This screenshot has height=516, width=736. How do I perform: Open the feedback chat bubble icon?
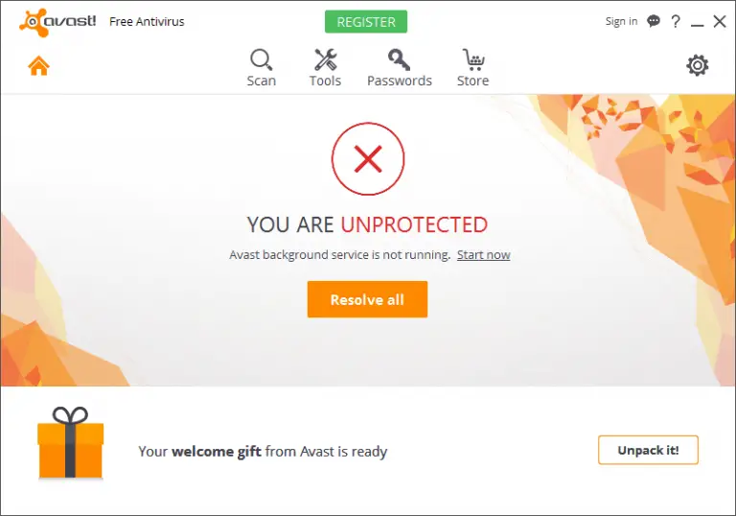[654, 21]
